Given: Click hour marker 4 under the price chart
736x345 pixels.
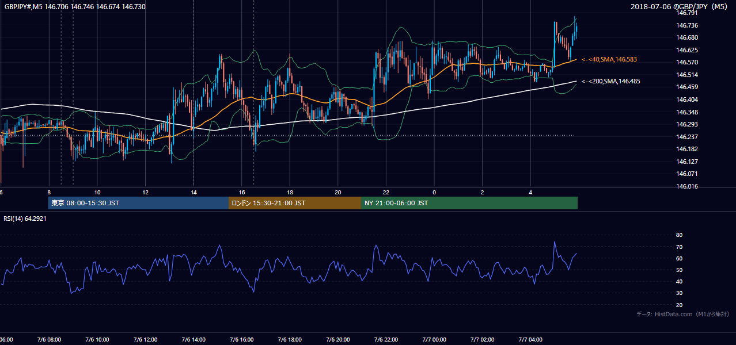Looking at the screenshot, I should (530, 192).
